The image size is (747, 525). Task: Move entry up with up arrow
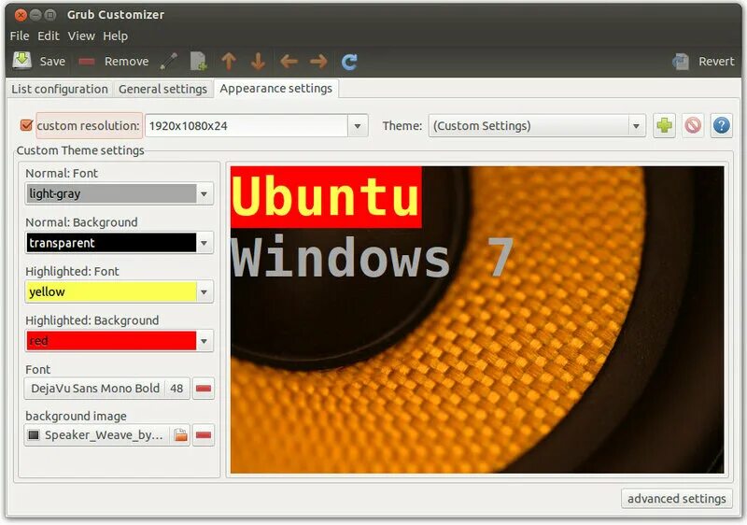(x=229, y=62)
